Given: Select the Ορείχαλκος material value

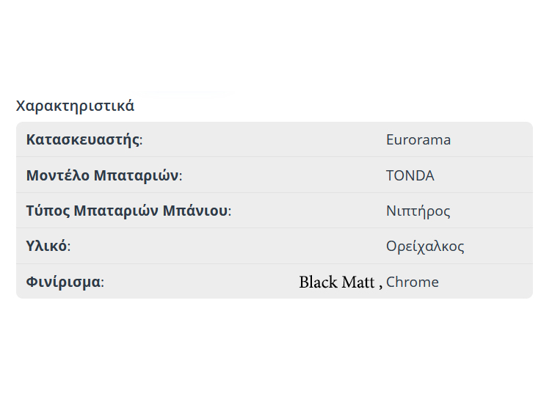Looking at the screenshot, I should tap(425, 247).
